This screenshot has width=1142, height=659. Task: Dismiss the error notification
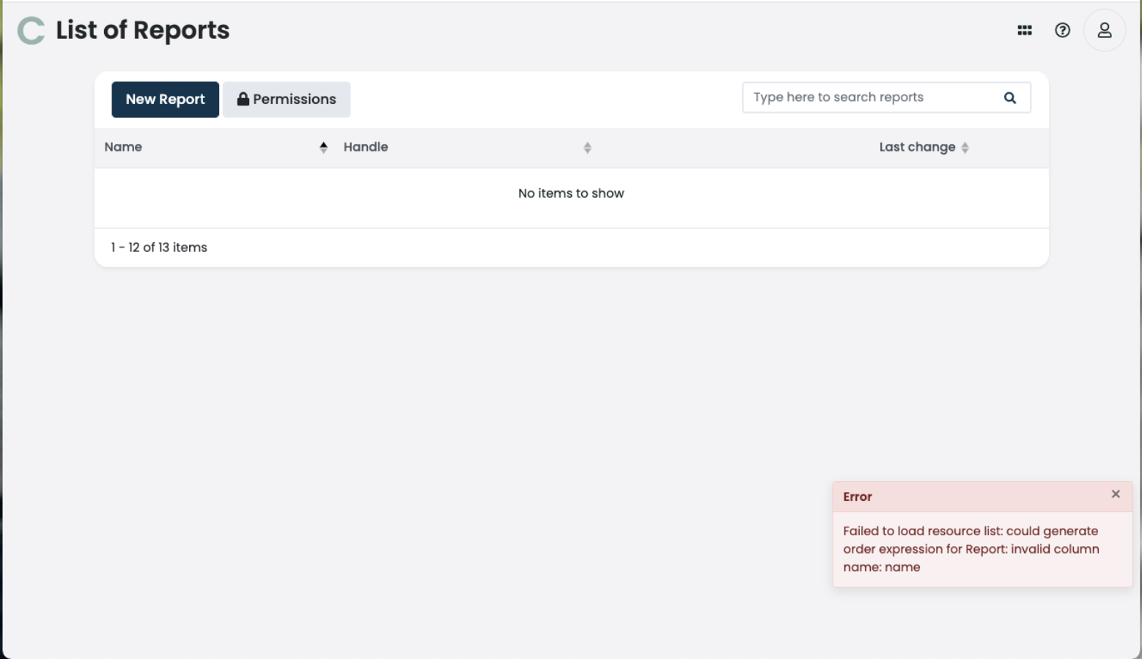pos(1116,494)
